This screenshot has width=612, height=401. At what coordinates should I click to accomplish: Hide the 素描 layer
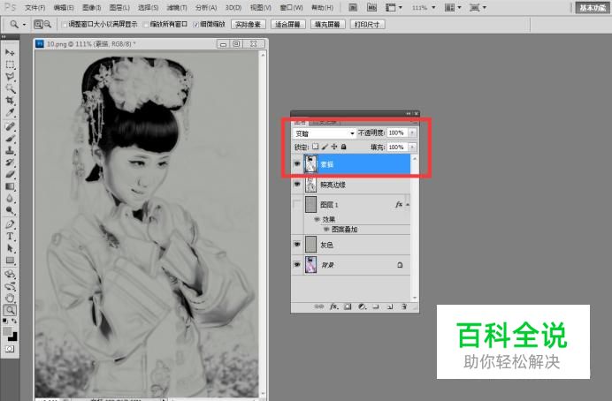[297, 163]
